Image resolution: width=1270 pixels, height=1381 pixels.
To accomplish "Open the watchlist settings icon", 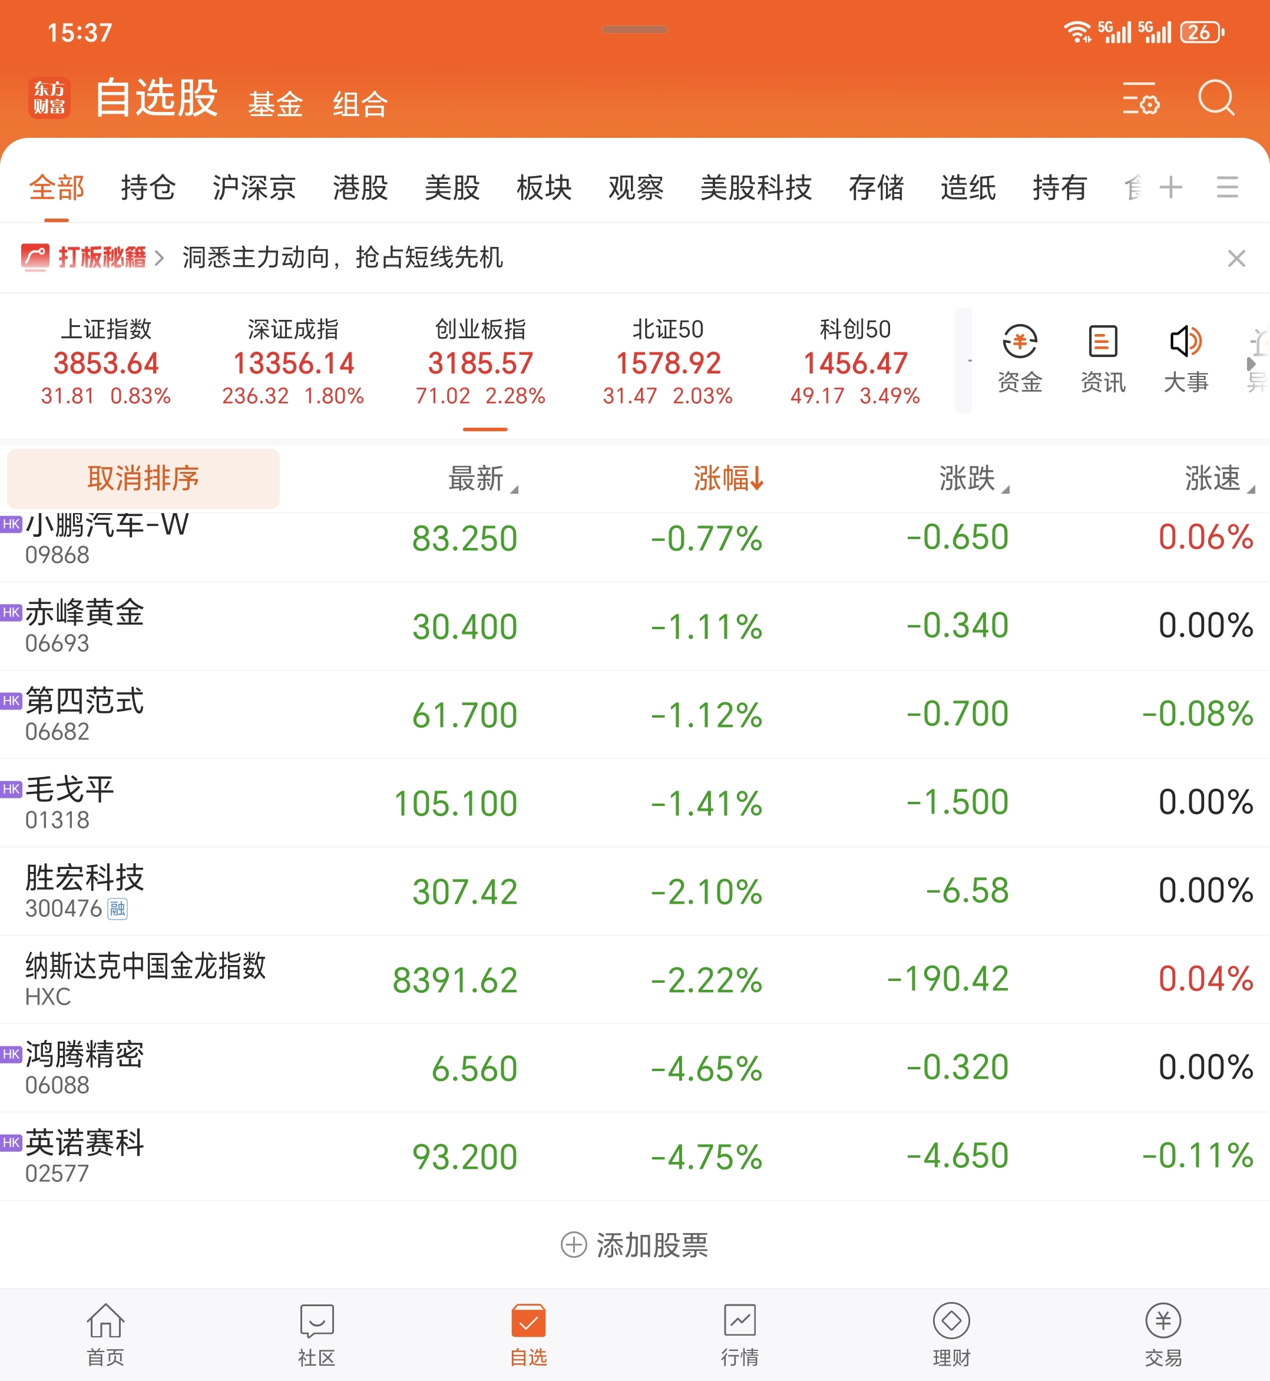I will [1141, 98].
